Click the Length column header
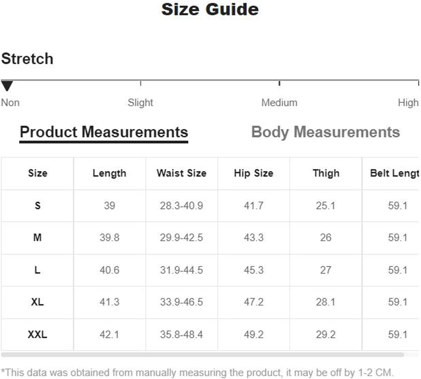421x379 pixels. pyautogui.click(x=109, y=173)
